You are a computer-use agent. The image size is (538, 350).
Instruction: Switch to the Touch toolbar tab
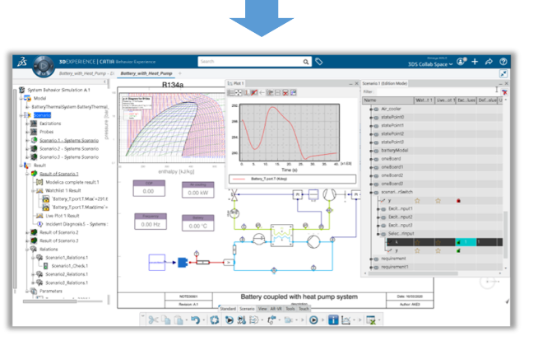(304, 309)
